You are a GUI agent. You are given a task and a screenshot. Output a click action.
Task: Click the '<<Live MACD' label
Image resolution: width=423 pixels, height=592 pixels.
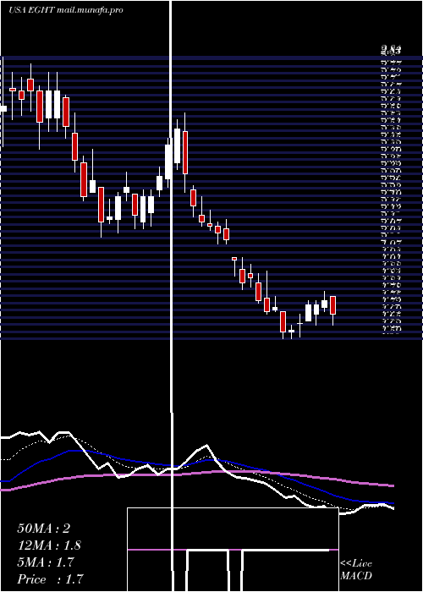click(356, 570)
